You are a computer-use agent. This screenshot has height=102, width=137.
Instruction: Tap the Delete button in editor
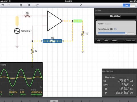[114, 41]
